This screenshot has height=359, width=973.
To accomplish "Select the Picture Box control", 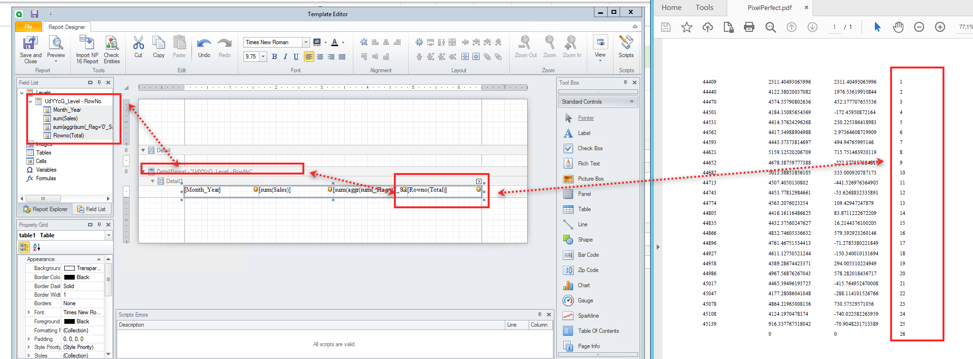I will pos(591,179).
